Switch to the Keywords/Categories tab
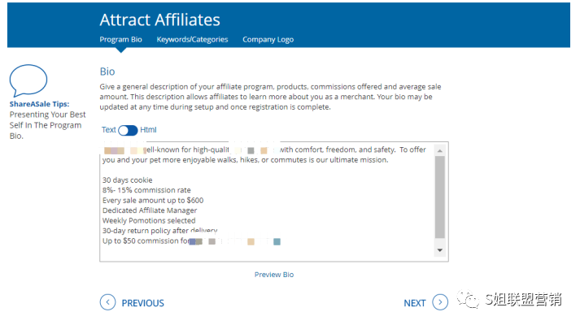This screenshot has height=325, width=580. click(x=192, y=39)
